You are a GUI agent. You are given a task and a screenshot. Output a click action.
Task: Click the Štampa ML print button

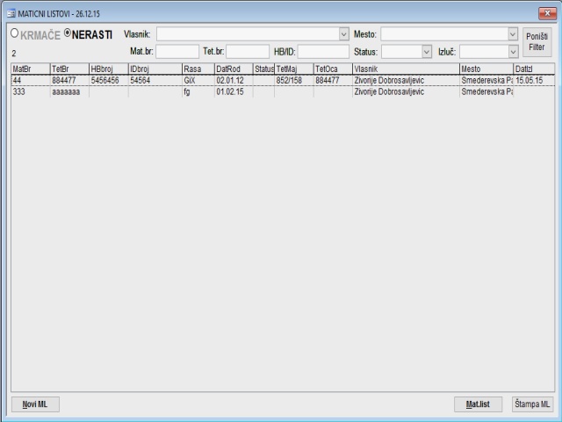click(x=532, y=404)
